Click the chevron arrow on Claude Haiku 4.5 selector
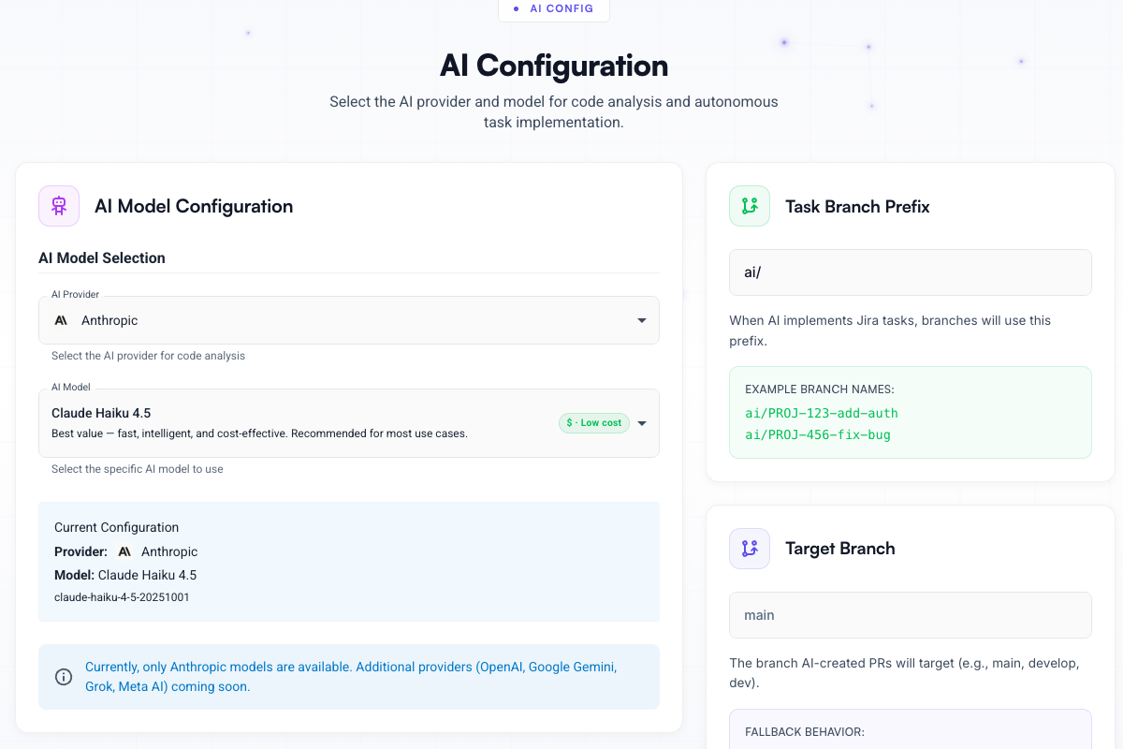The height and width of the screenshot is (749, 1123). point(642,422)
